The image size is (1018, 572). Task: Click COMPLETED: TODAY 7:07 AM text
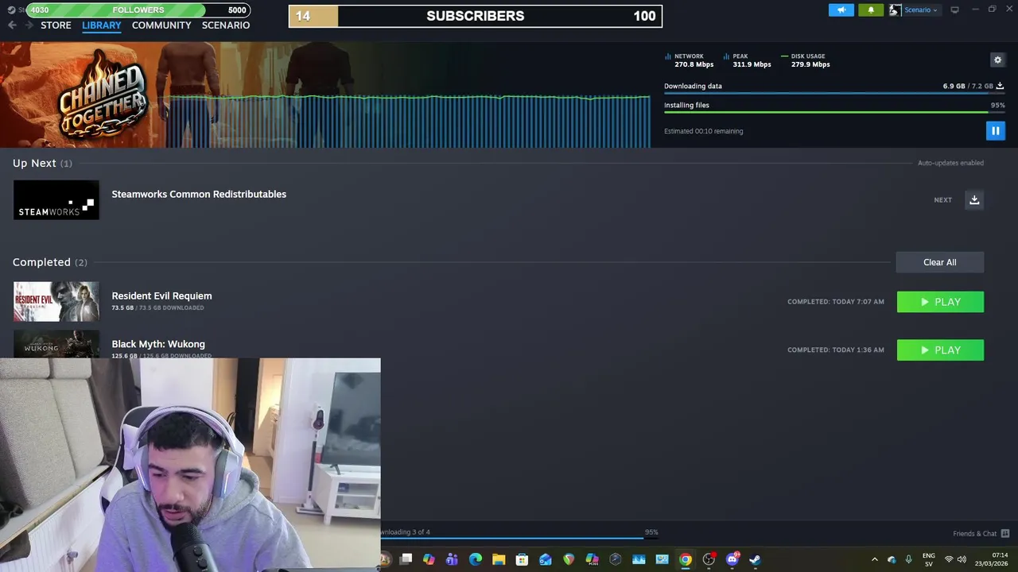click(836, 302)
